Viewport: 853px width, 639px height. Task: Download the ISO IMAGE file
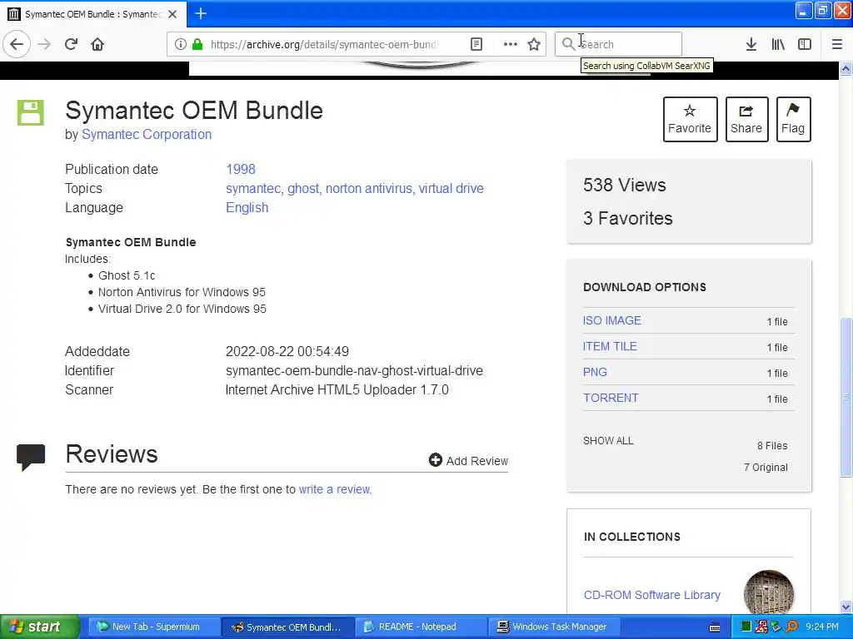click(612, 320)
